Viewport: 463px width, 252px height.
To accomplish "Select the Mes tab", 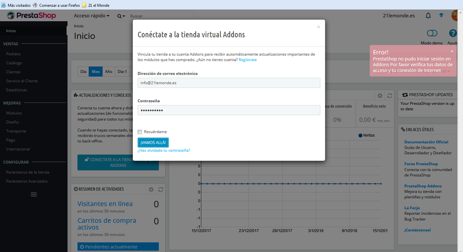I will click(96, 71).
